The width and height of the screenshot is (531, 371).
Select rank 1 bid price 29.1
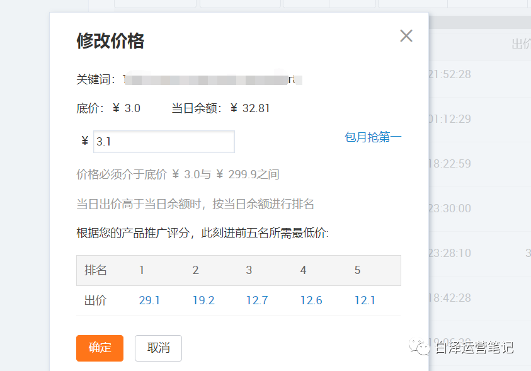point(149,300)
